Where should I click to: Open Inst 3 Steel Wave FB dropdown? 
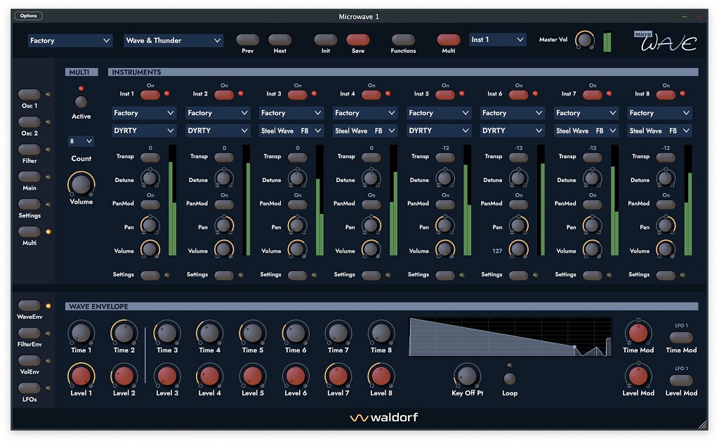point(291,131)
